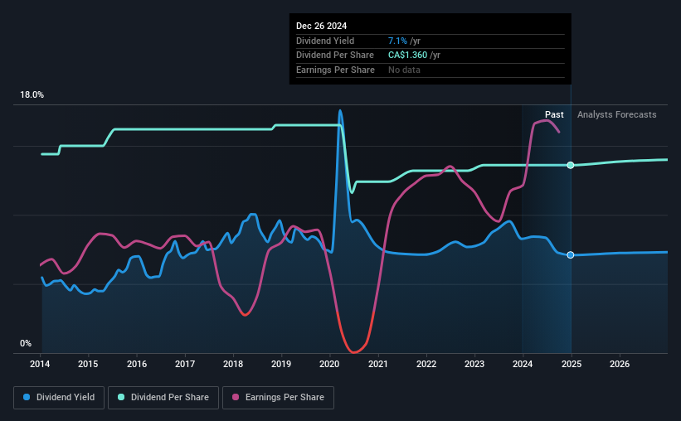Toggle the Dividend Yield legend button
This screenshot has width=681, height=421.
point(59,398)
